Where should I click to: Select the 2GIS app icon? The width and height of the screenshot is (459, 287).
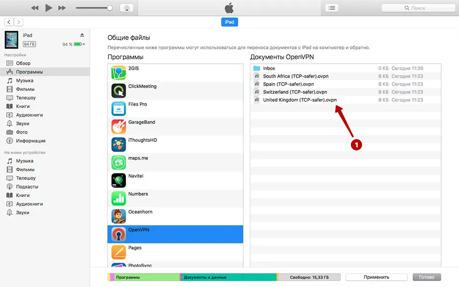tap(118, 73)
